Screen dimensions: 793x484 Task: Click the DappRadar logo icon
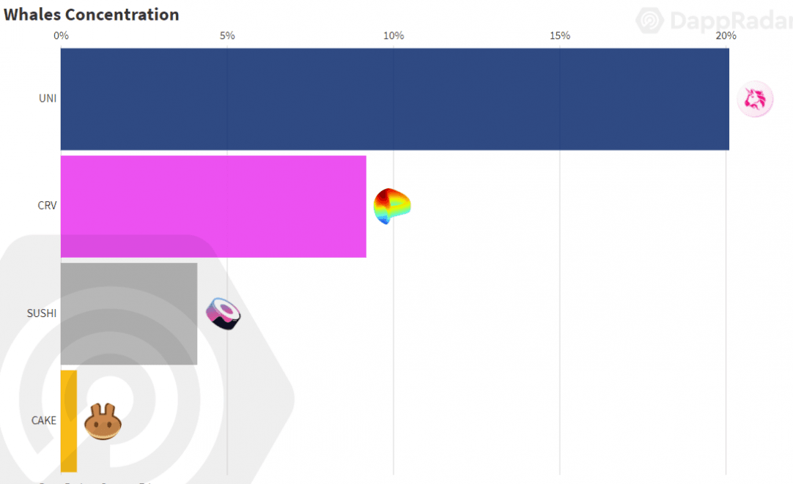coord(650,21)
